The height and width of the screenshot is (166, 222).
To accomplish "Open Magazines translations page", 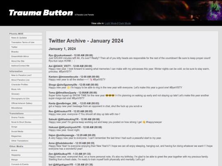I will coord(26,136).
